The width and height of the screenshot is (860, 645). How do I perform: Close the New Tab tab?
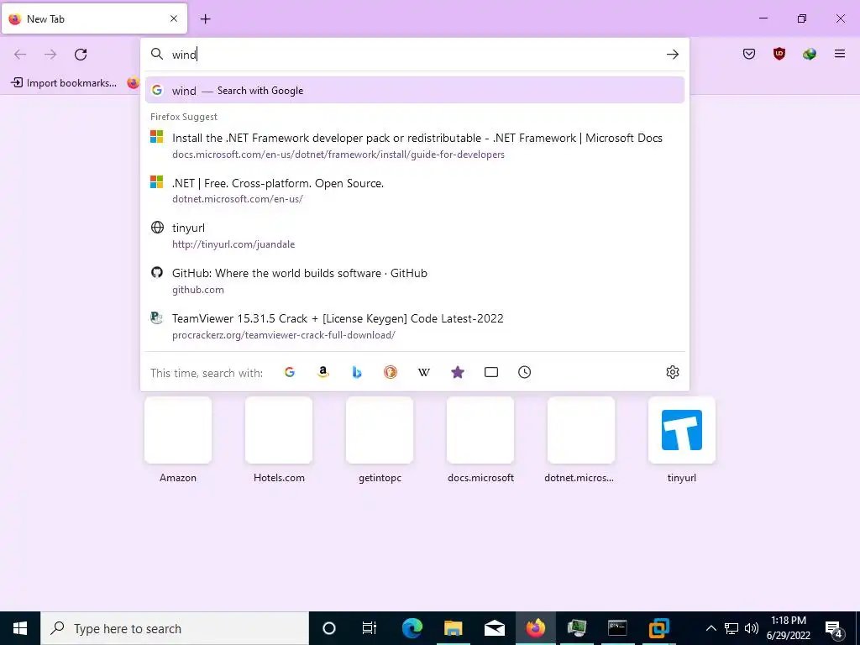(174, 18)
